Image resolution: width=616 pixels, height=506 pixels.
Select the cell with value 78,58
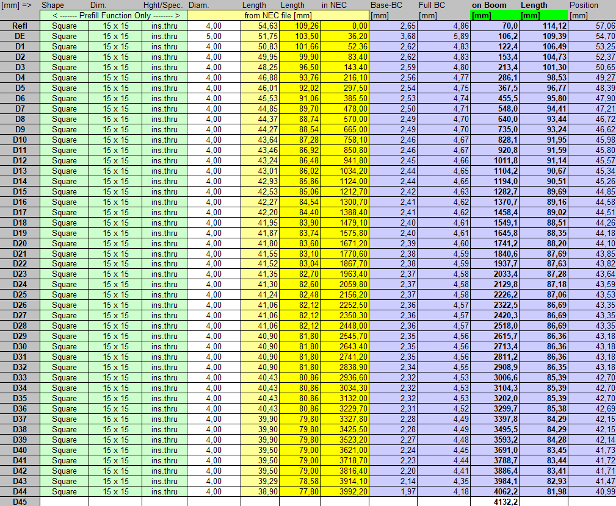[300, 481]
